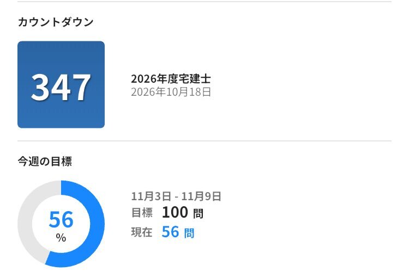Click the blue 問 unit after 56
The height and width of the screenshot is (278, 409).
189,233
